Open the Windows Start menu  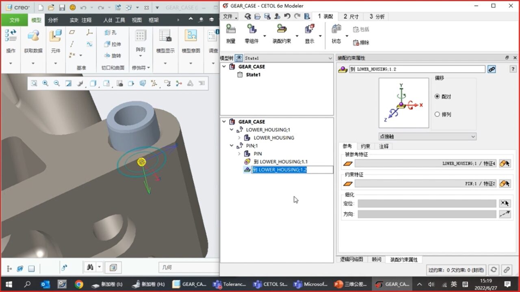pos(9,284)
